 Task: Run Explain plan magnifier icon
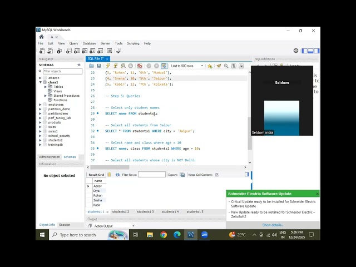[x=123, y=66]
